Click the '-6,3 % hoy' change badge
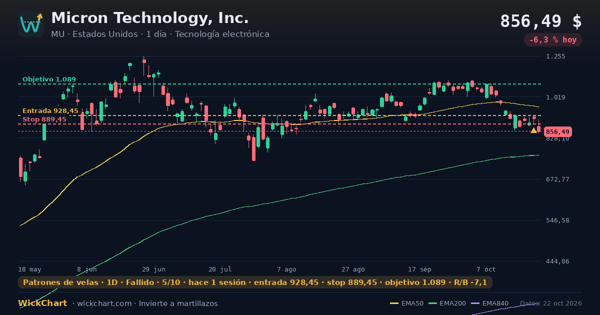This screenshot has width=600, height=315. pyautogui.click(x=553, y=40)
